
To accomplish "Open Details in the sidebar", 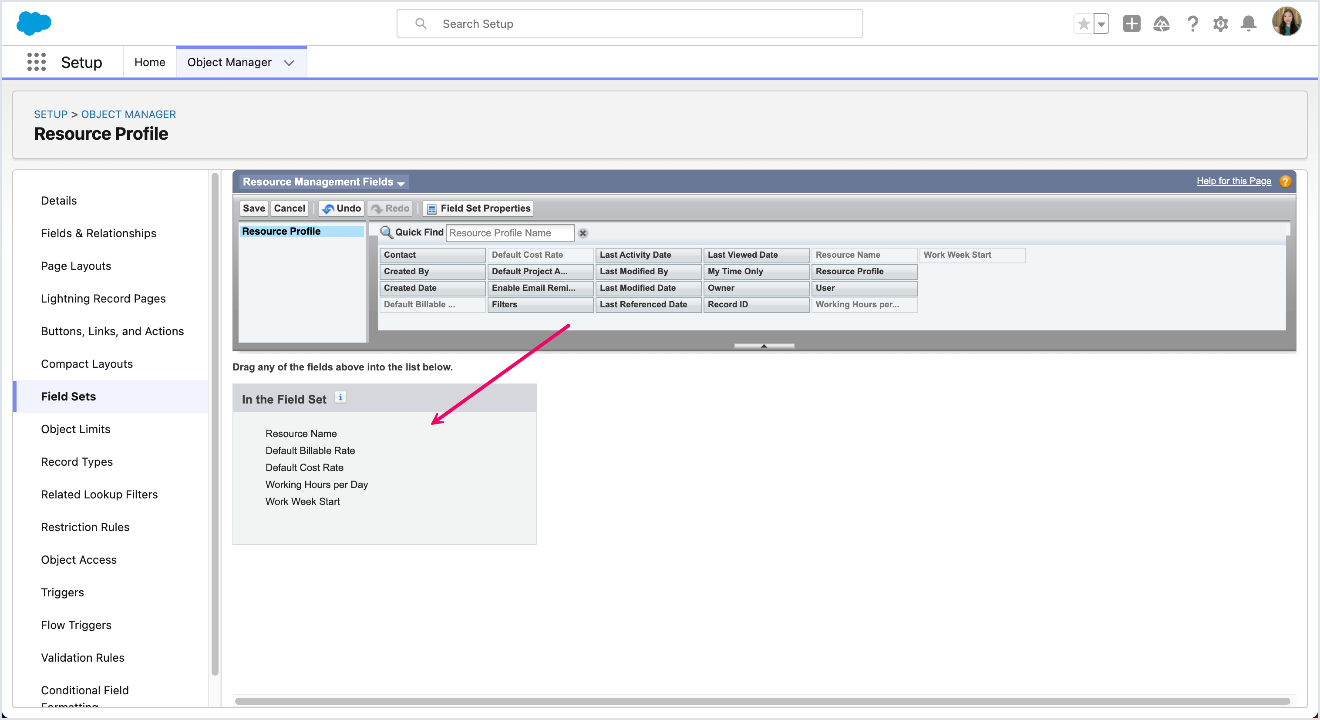I will [x=59, y=200].
